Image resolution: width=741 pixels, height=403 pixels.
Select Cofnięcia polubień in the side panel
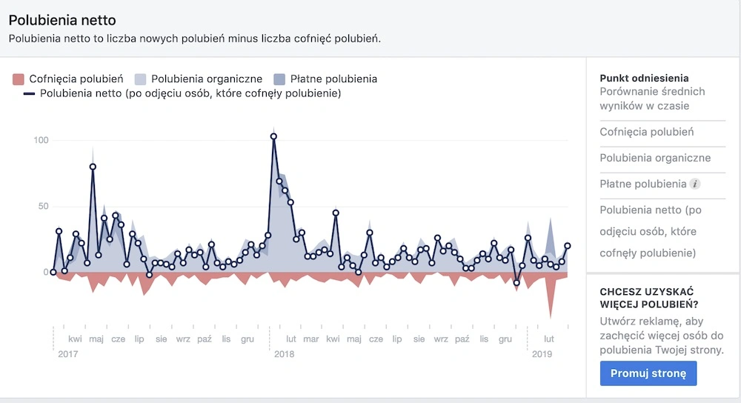647,132
